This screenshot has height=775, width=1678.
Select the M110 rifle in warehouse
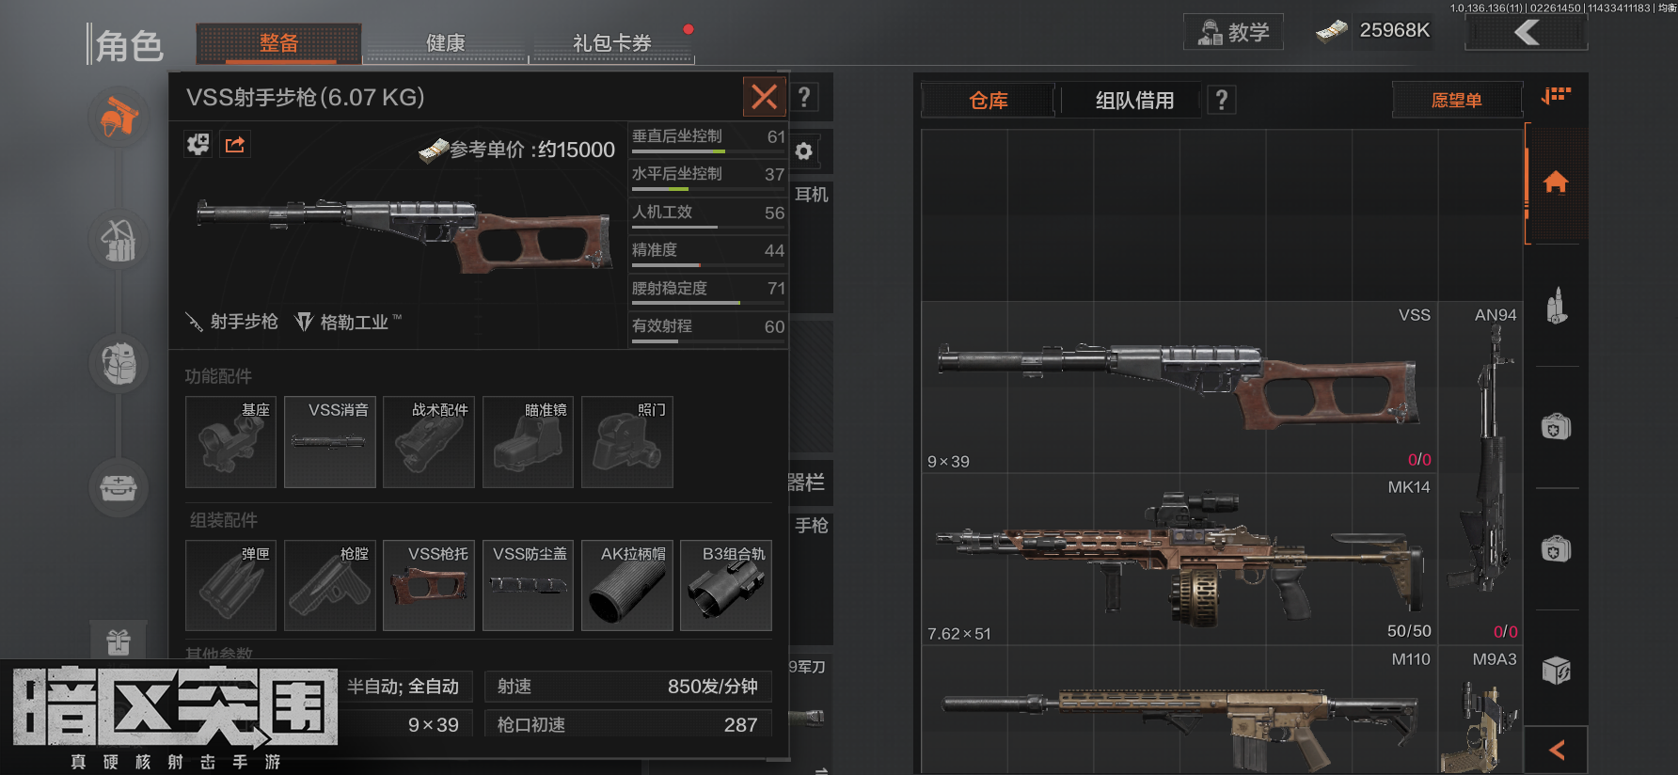coord(1179,710)
